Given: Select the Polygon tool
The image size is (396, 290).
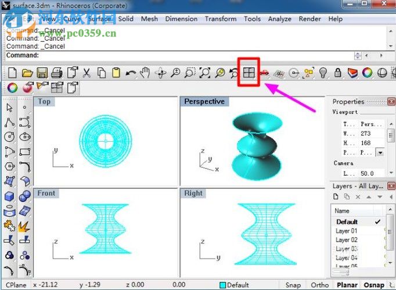Looking at the screenshot, I should pyautogui.click(x=9, y=166).
